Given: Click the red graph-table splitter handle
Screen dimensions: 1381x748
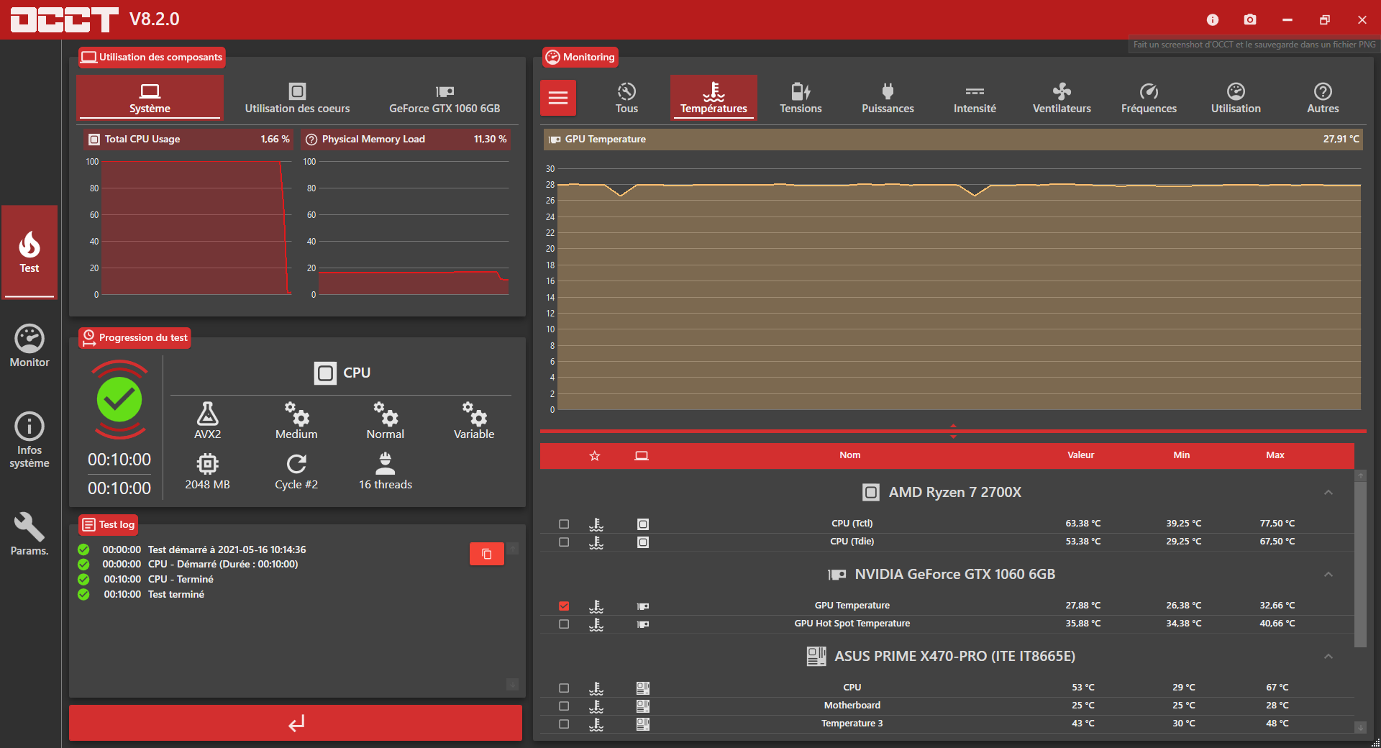Looking at the screenshot, I should coord(953,431).
